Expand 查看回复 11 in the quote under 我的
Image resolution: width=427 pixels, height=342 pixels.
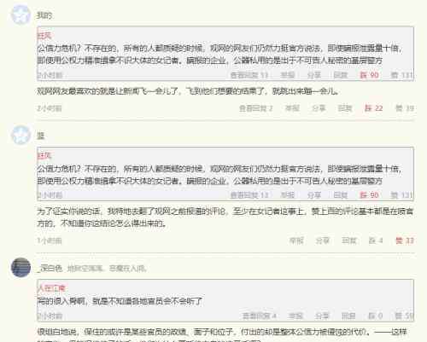(x=249, y=75)
